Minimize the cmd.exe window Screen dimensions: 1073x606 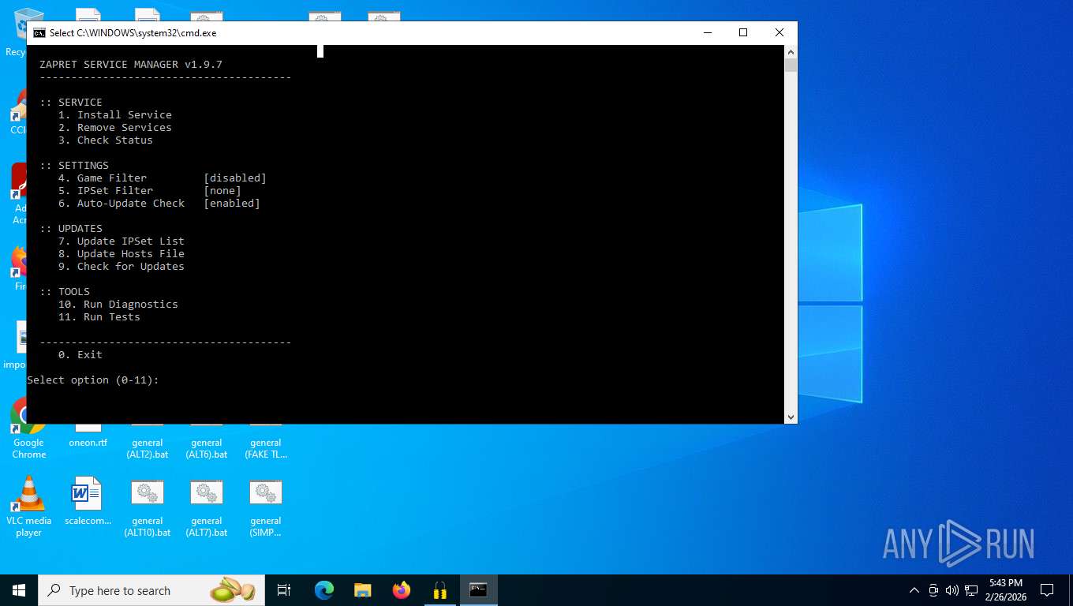(707, 33)
